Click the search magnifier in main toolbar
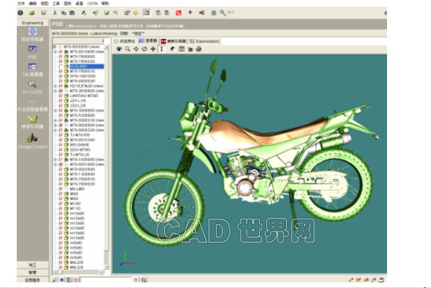431x288 pixels. tap(222, 13)
